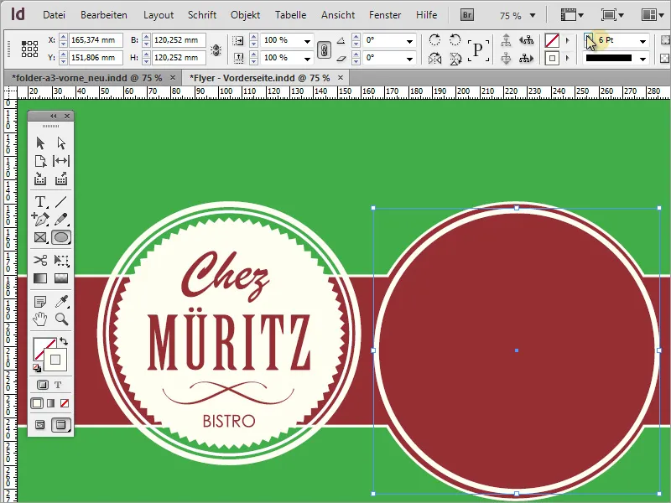Image resolution: width=671 pixels, height=503 pixels.
Task: Click the reference point locator grid
Action: [x=29, y=49]
